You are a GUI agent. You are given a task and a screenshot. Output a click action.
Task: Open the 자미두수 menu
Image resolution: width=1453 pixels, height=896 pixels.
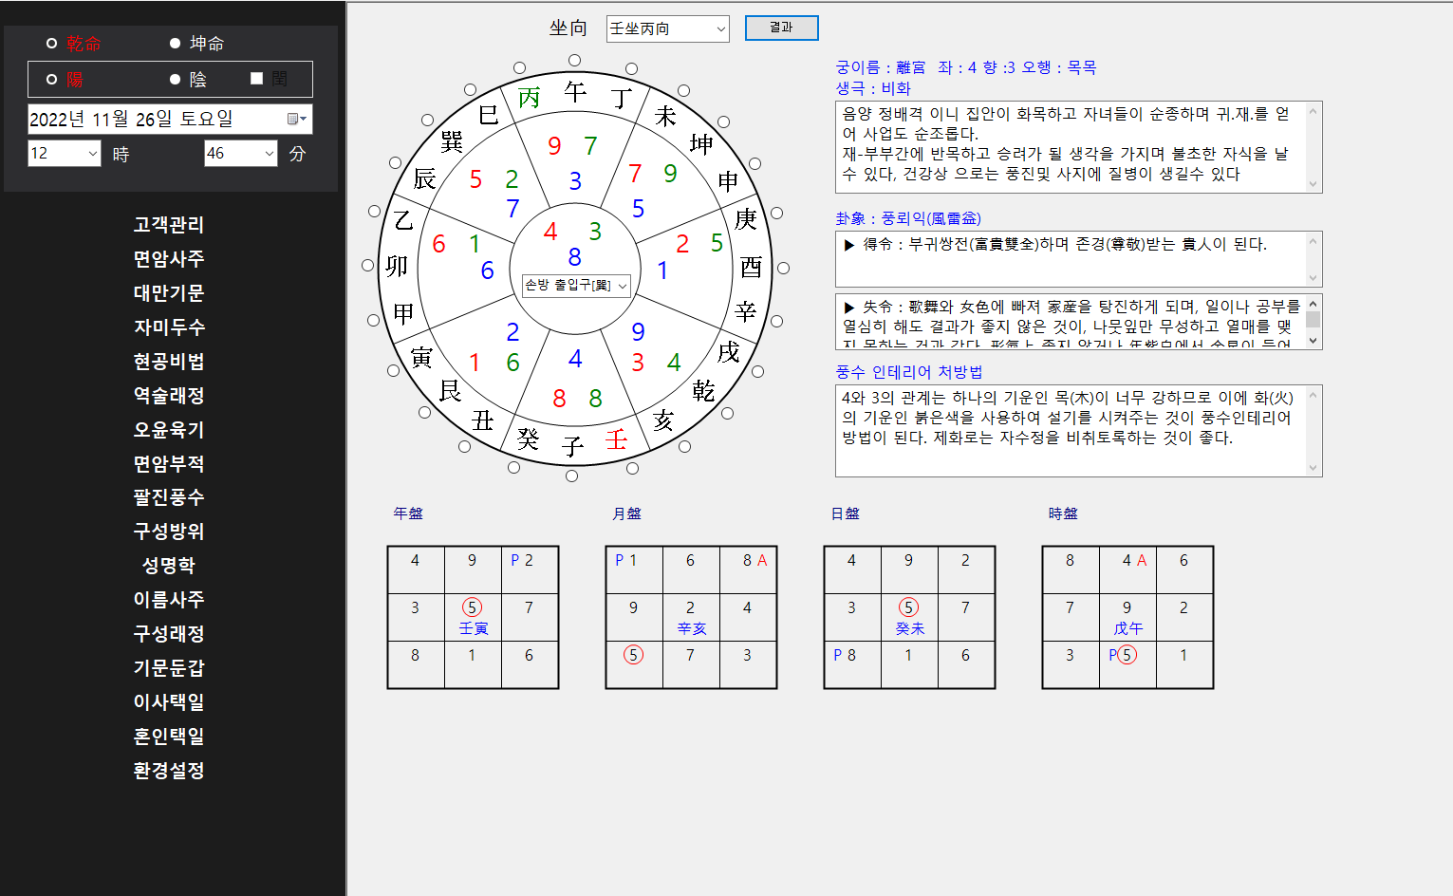[x=169, y=327]
